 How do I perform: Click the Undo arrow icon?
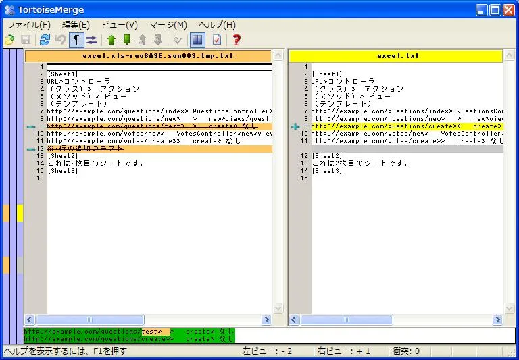(x=60, y=40)
